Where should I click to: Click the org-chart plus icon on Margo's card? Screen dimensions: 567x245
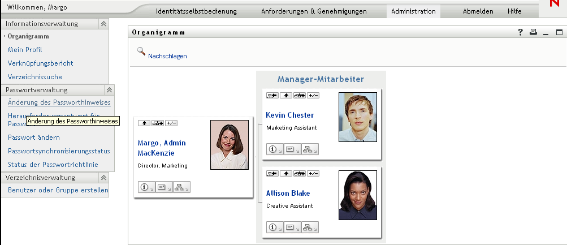tap(157, 123)
